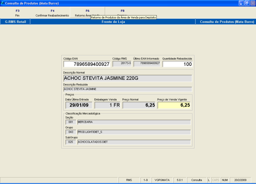256x184 pixels.
Task: Select F6 Retorno Área Venda button
Action: pos(88,13)
